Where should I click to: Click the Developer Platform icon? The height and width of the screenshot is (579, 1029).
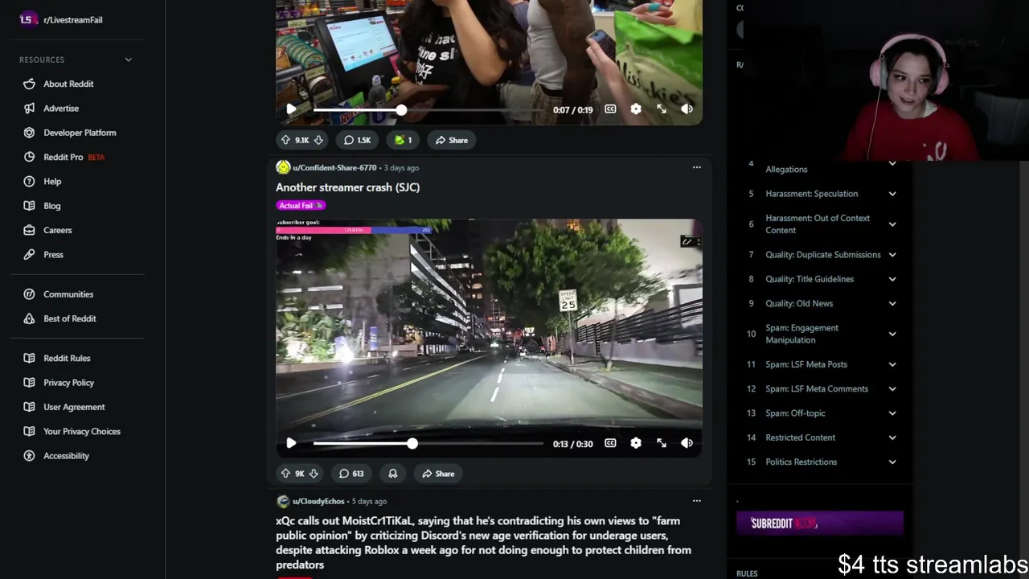click(30, 133)
